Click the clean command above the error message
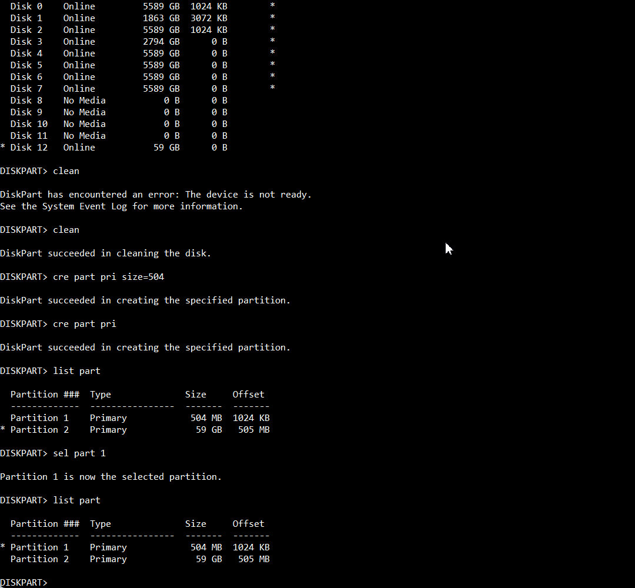Viewport: 635px width, 588px height. 66,171
